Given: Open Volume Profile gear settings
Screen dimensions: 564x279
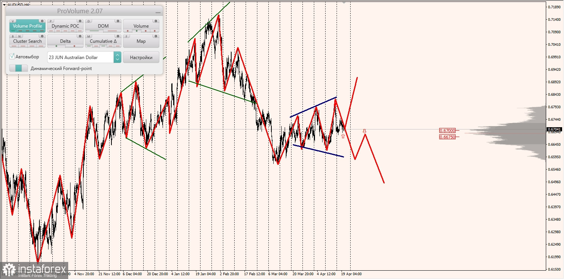Looking at the screenshot, I should pos(42,21).
